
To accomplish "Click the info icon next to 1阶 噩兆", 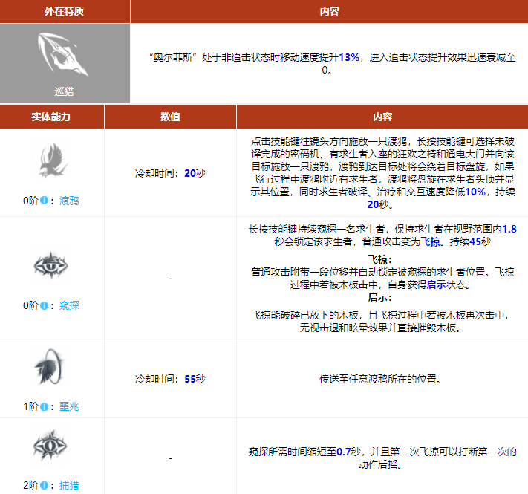I will (x=44, y=407).
